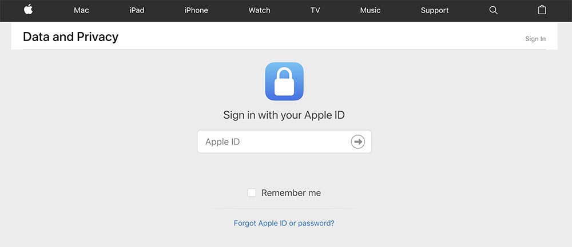Click the blue padlock icon
The image size is (572, 247).
(284, 82)
